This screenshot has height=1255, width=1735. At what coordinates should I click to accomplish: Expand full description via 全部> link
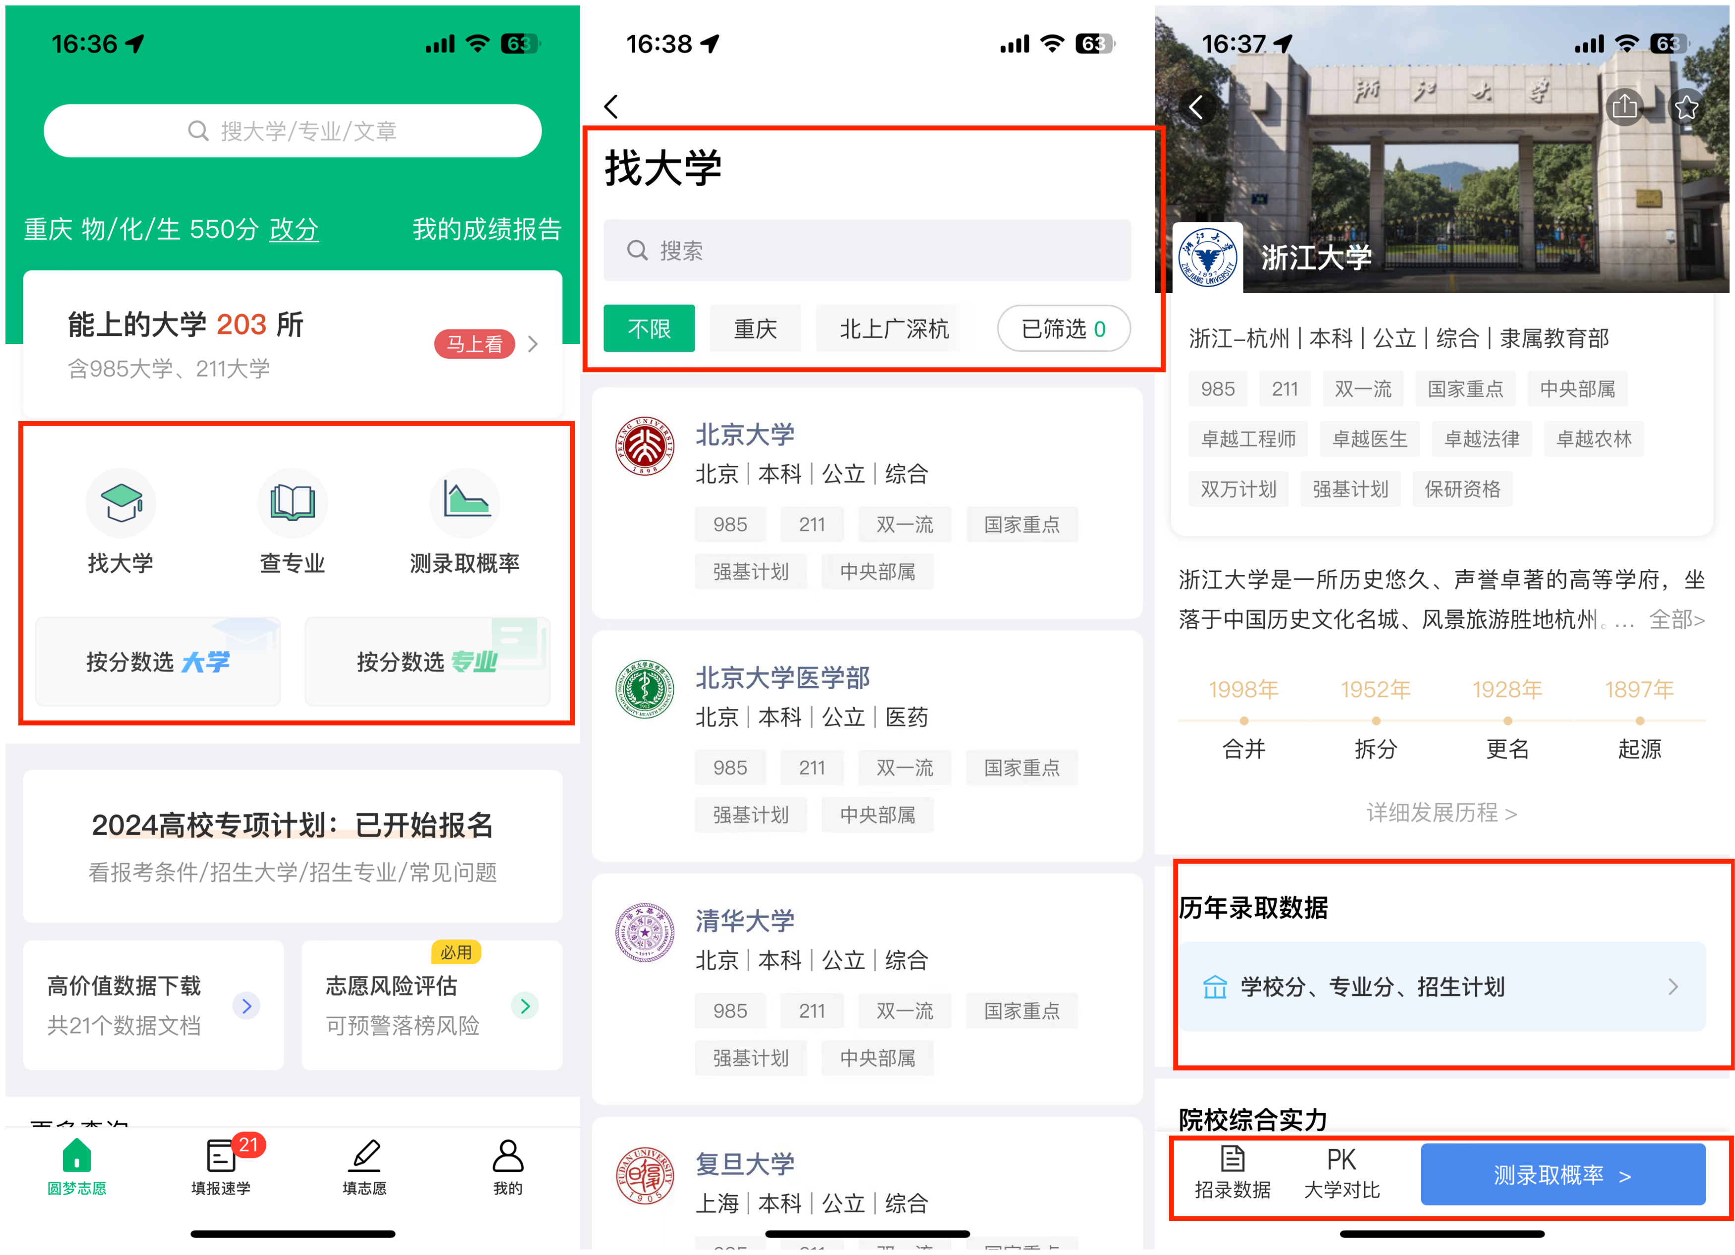[x=1676, y=619]
